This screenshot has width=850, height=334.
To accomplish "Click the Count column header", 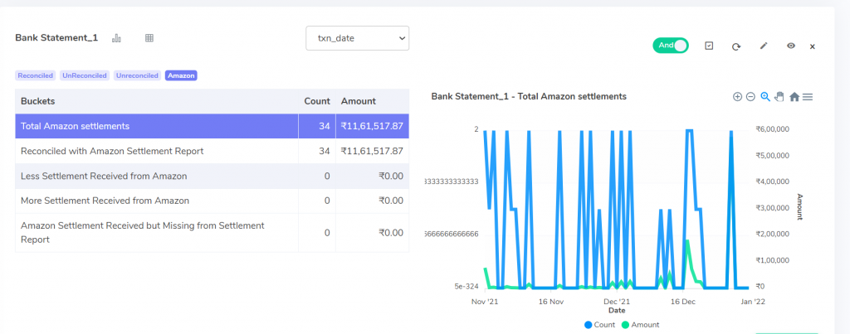I will [x=316, y=101].
